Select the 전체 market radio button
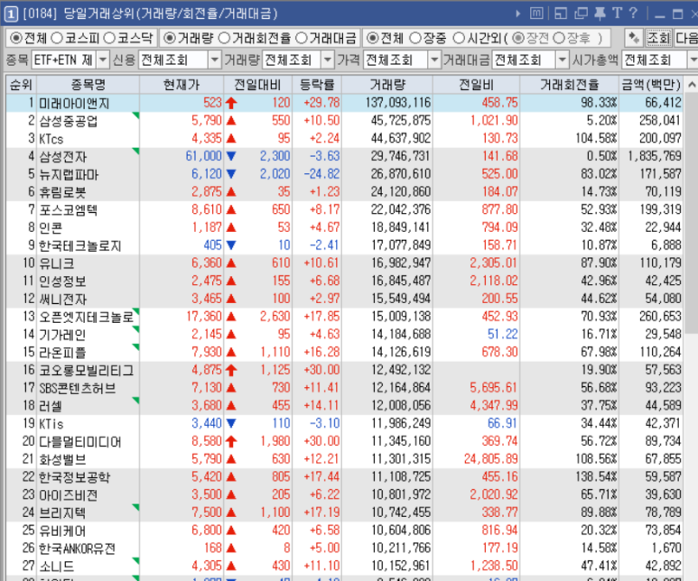Viewport: 698px width, 581px height. coord(16,38)
